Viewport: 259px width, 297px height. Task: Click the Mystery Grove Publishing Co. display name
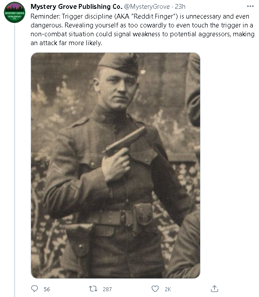pos(76,7)
